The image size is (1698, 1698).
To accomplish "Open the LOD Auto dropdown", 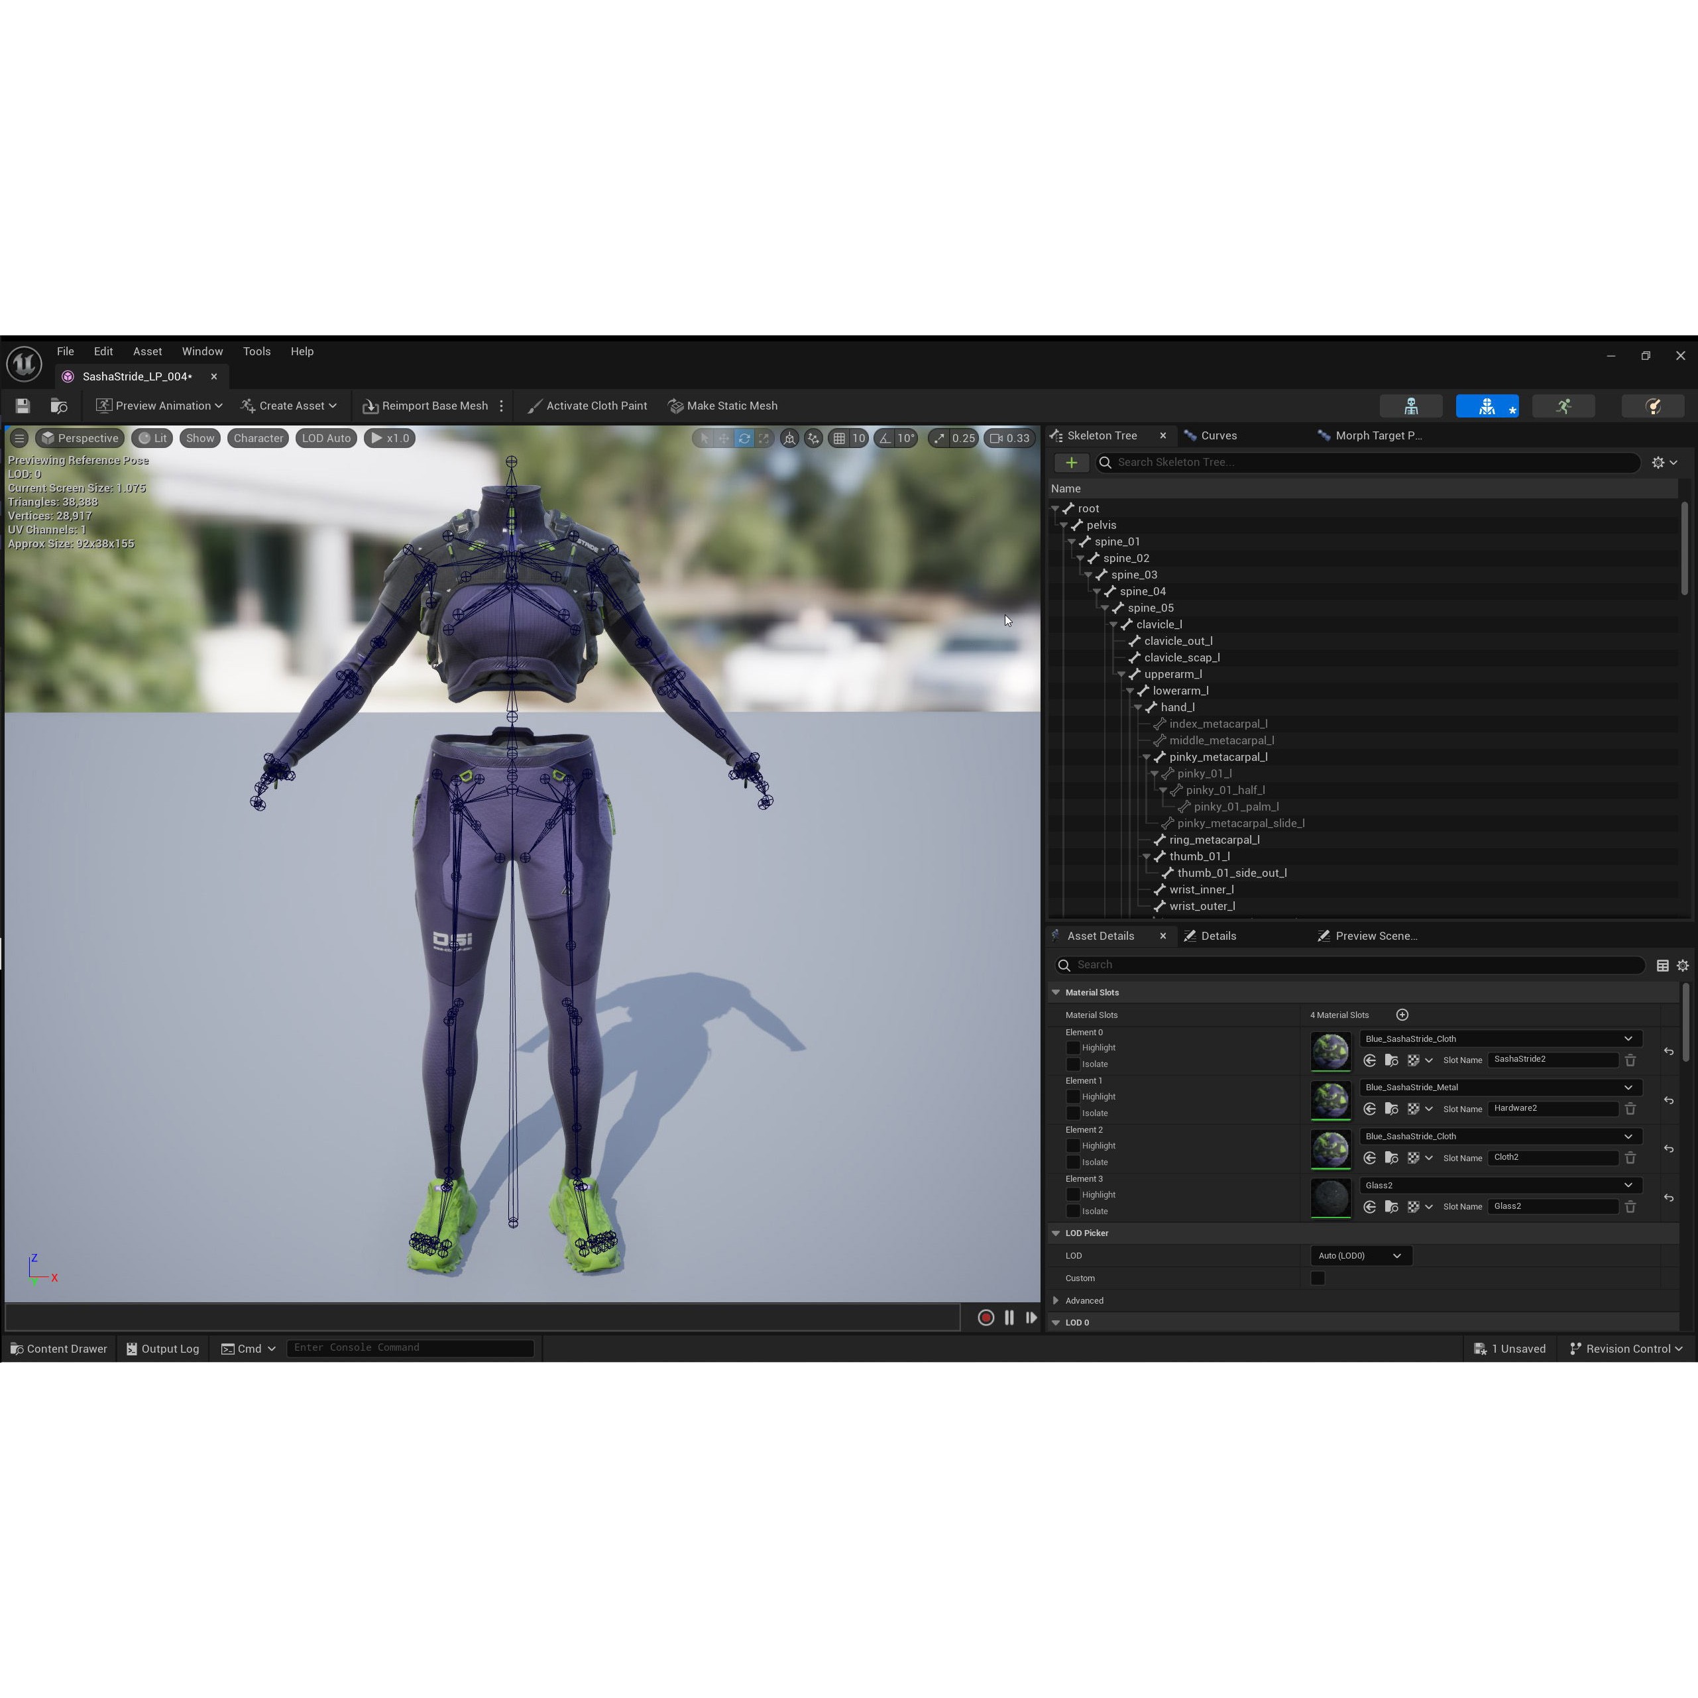I will point(325,437).
